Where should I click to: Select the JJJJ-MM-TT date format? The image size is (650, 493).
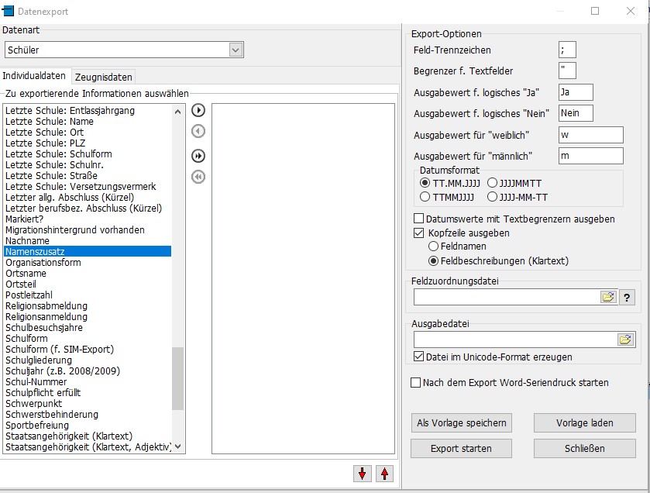[494, 197]
